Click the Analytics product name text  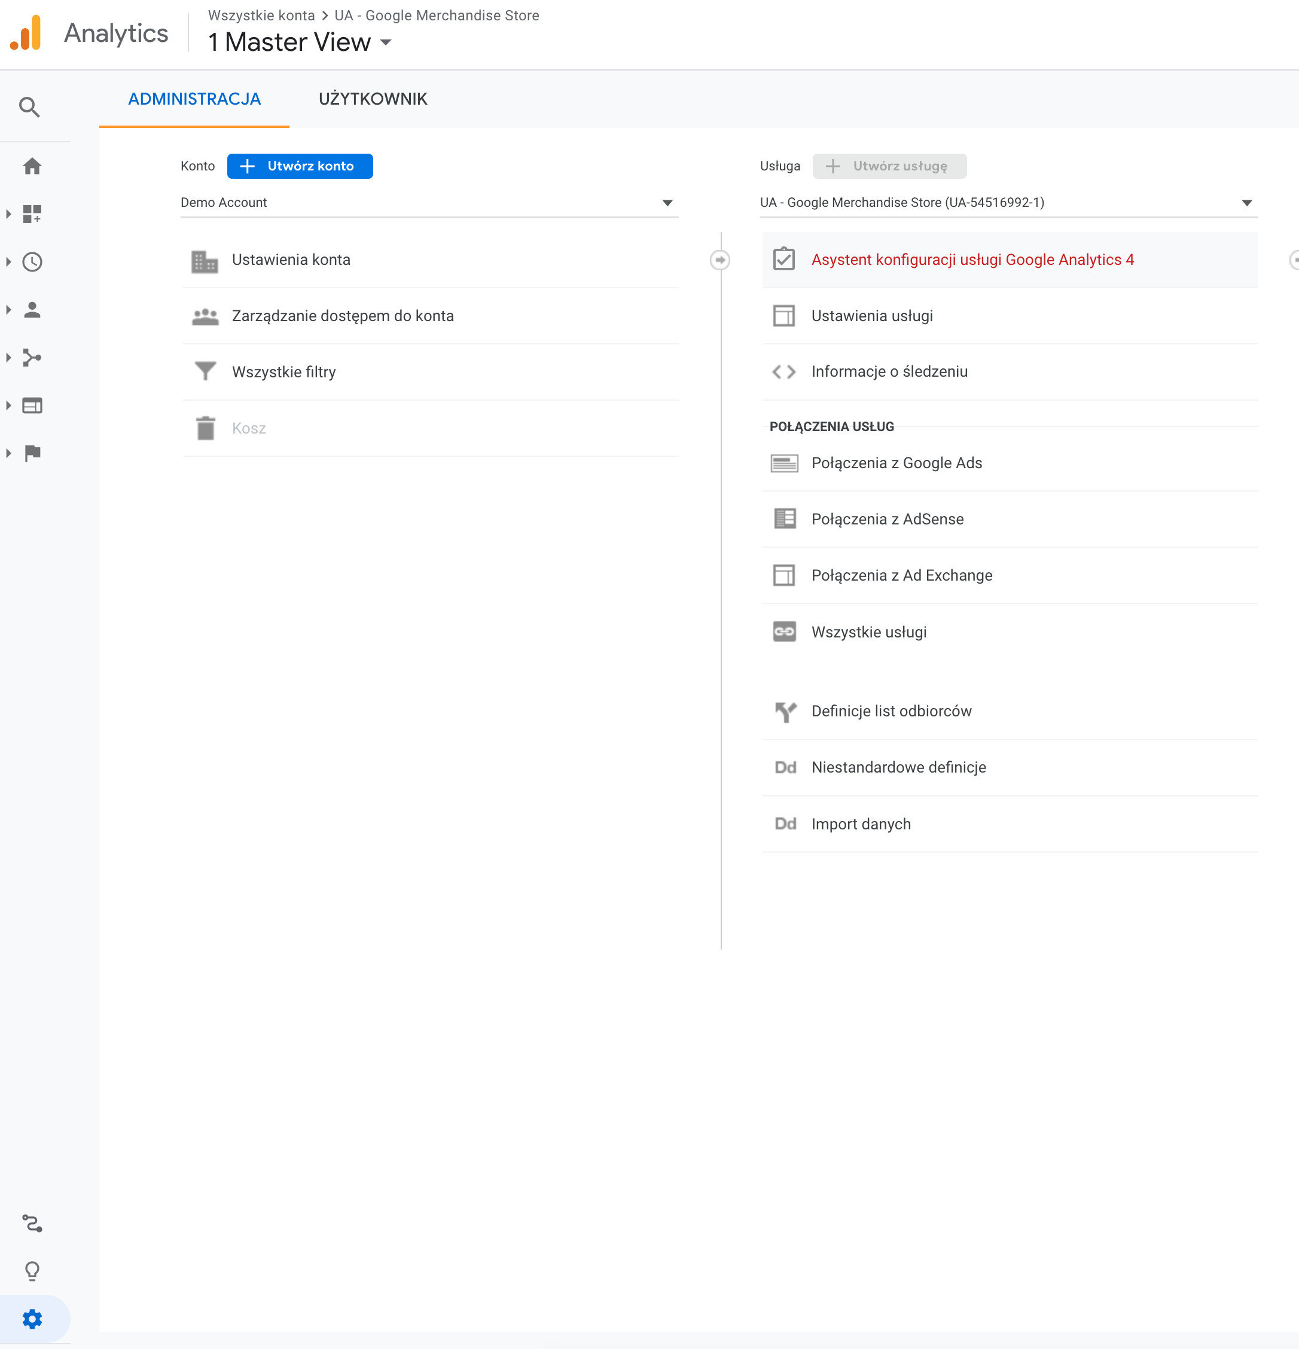click(117, 33)
